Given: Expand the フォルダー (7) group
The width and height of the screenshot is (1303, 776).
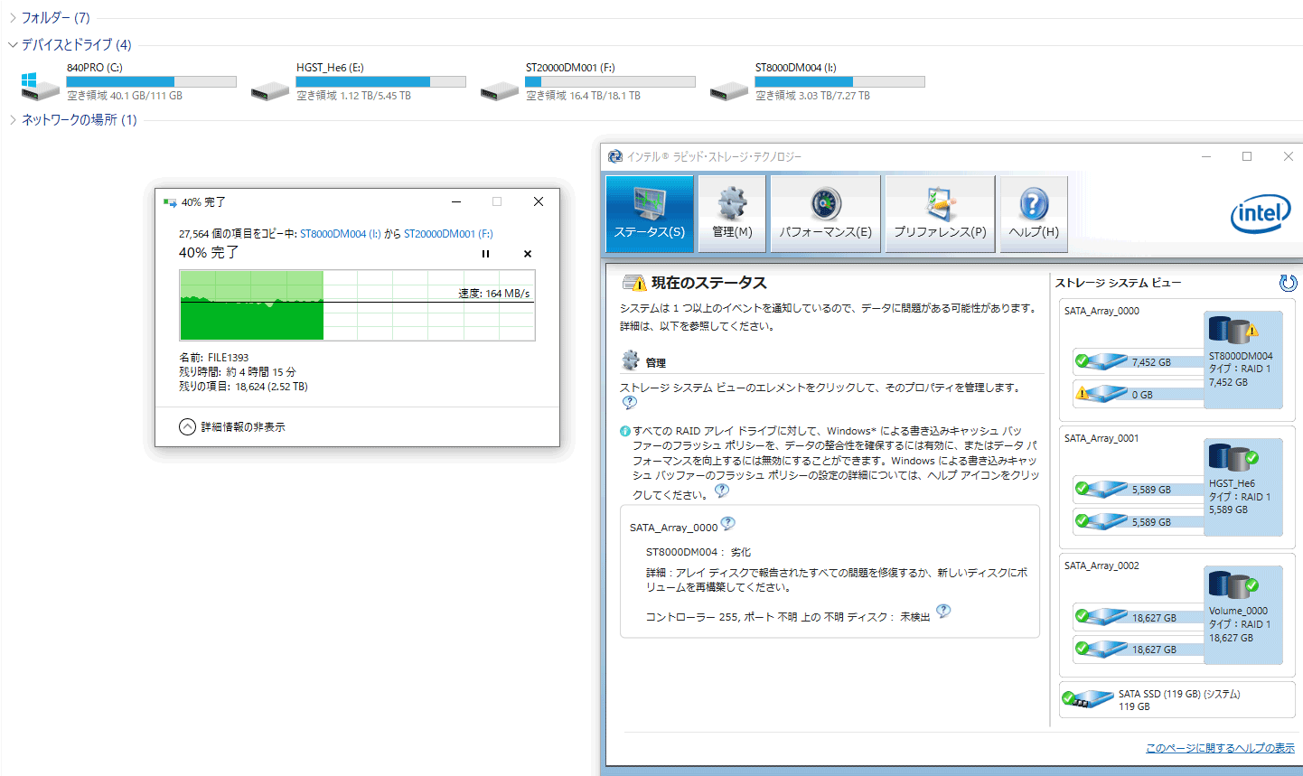Looking at the screenshot, I should tap(13, 18).
